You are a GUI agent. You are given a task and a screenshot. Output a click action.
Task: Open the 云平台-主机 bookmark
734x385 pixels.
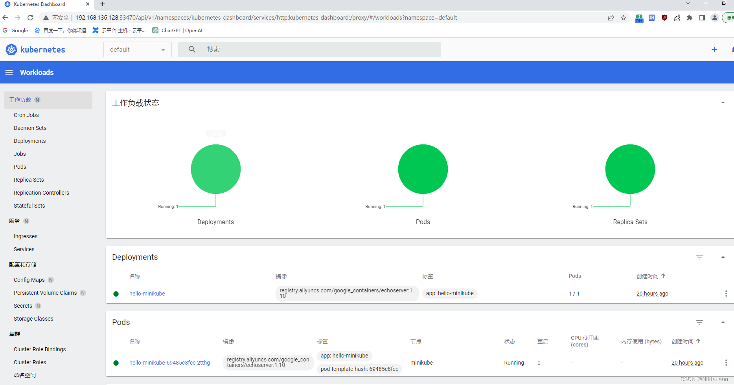(x=119, y=30)
